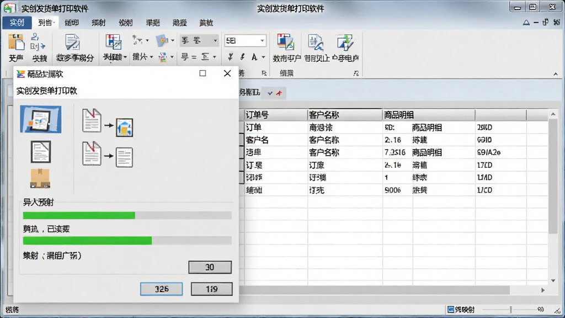
Task: Click the view mode icon in the status bar
Action: [x=451, y=309]
